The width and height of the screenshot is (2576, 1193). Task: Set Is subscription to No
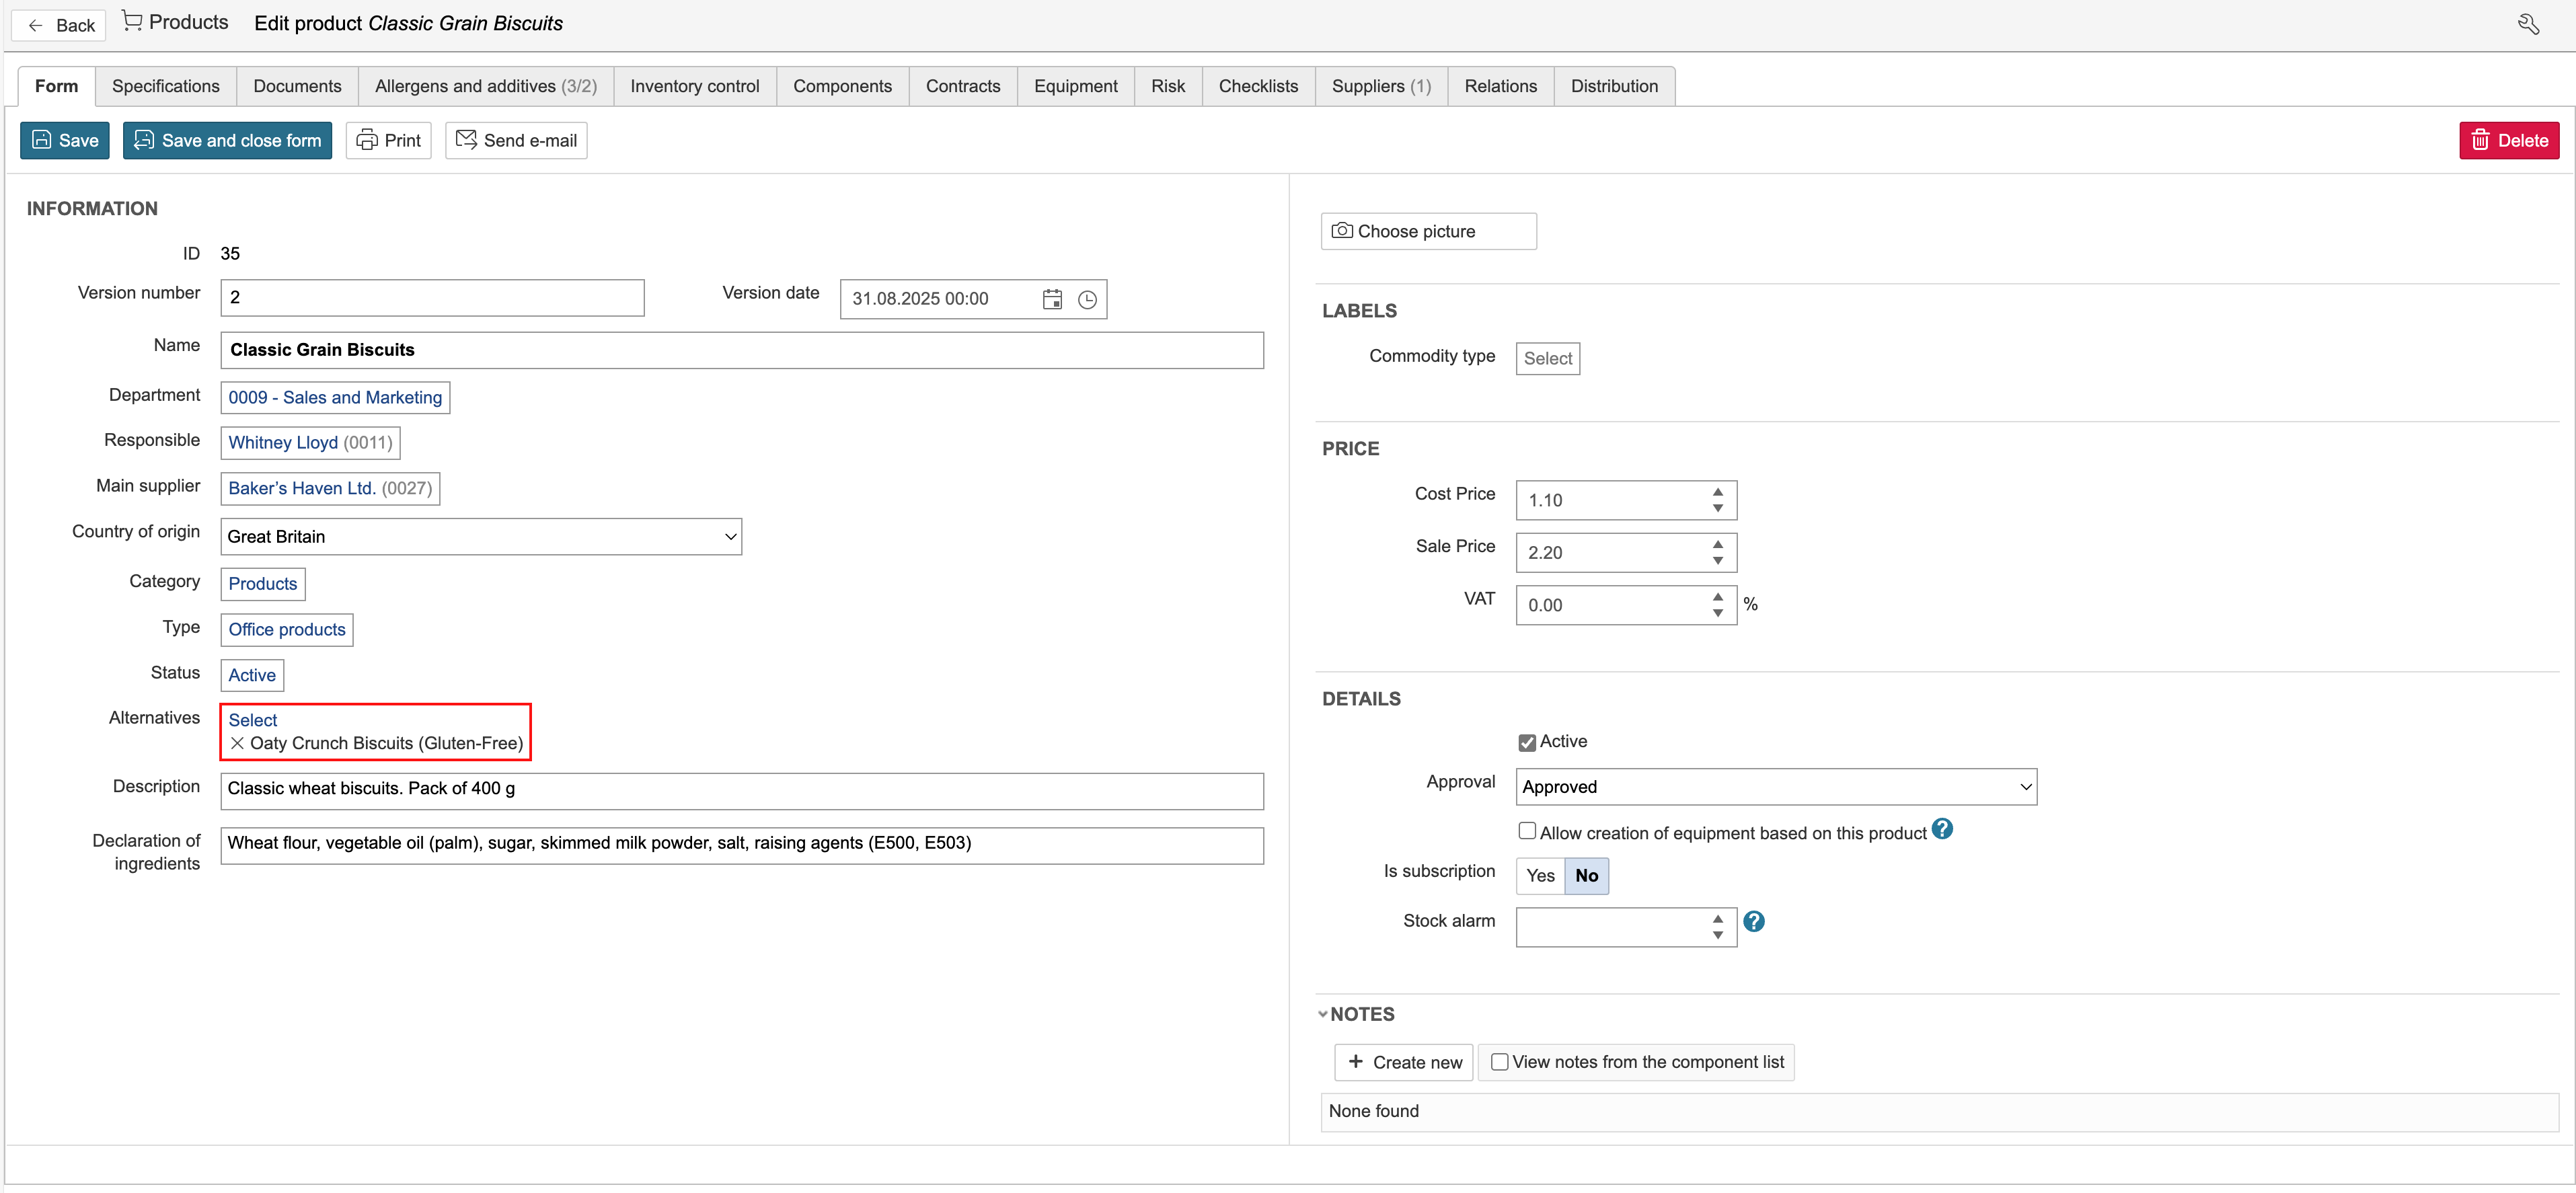click(x=1586, y=876)
